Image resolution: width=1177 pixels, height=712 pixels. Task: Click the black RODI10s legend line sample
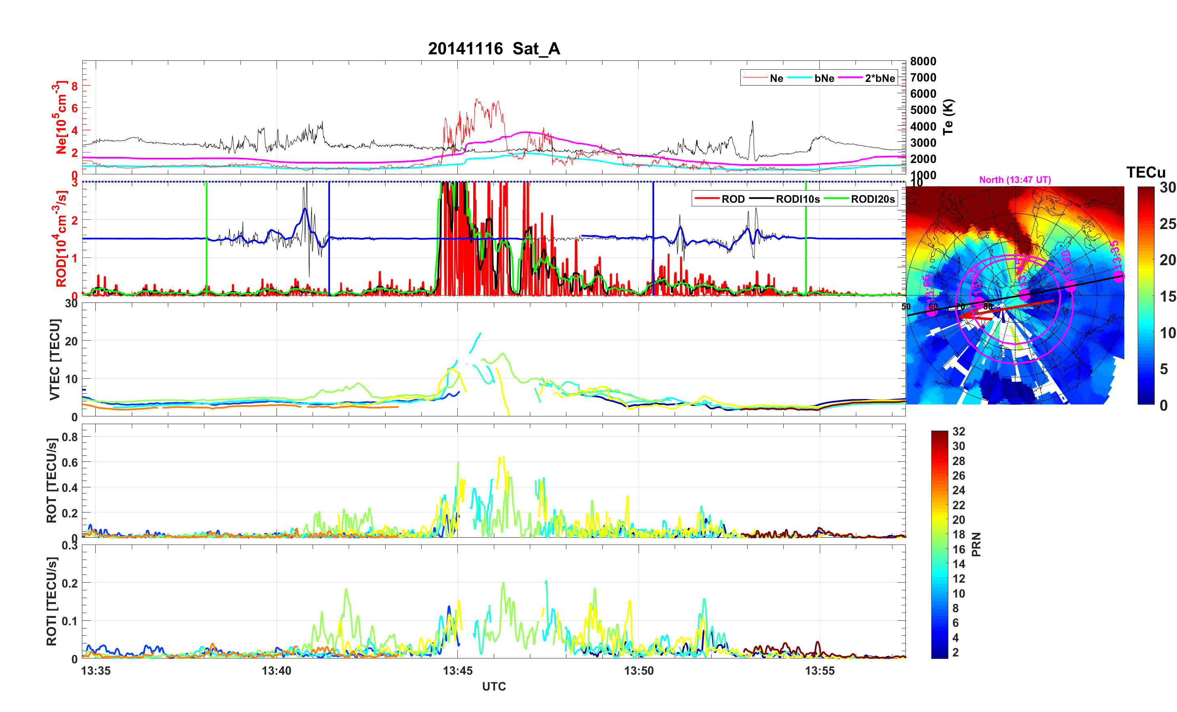pos(761,199)
